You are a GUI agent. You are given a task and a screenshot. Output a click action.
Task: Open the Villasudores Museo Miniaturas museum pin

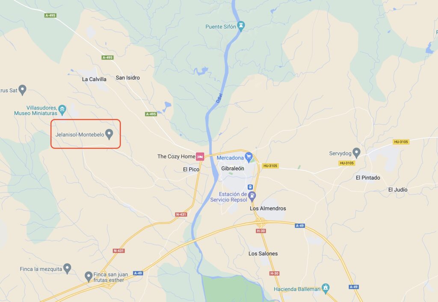(x=62, y=110)
